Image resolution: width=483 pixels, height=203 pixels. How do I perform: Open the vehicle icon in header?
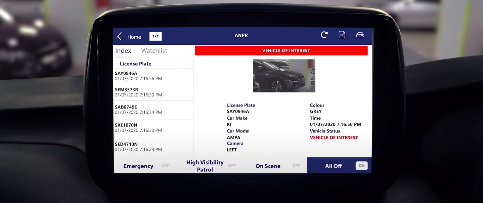click(x=360, y=35)
